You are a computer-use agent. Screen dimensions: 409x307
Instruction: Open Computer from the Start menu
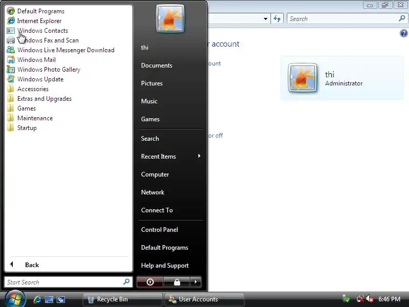click(155, 174)
